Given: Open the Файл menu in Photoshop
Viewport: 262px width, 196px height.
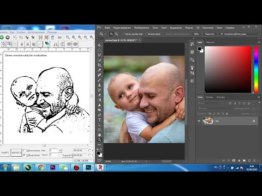Looking at the screenshot, I should (108, 28).
